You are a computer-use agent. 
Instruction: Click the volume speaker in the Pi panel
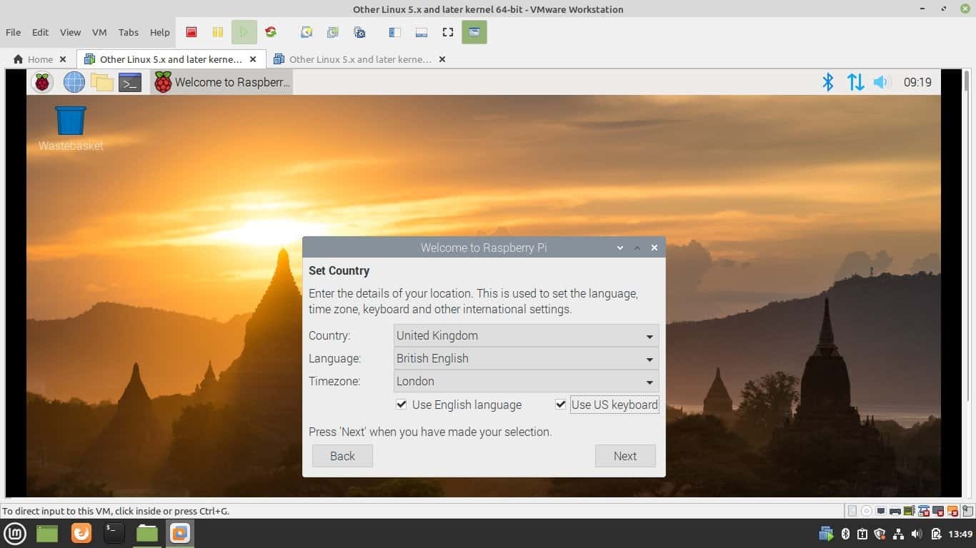[881, 82]
